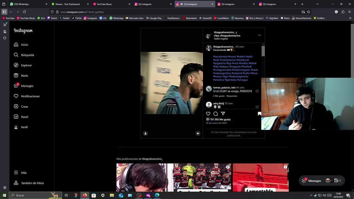Save the post with the bookmark icon
The image size is (354, 199).
pos(259,114)
